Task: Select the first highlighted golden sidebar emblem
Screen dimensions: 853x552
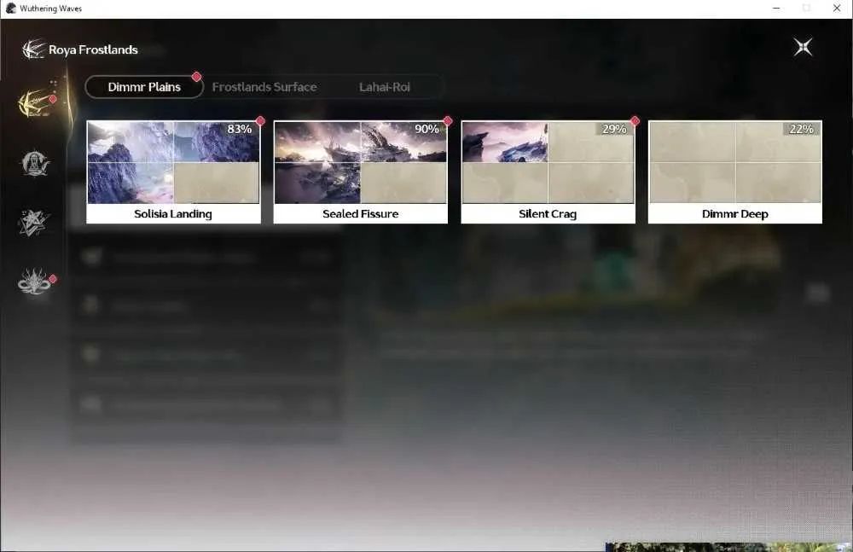Action: [35, 102]
